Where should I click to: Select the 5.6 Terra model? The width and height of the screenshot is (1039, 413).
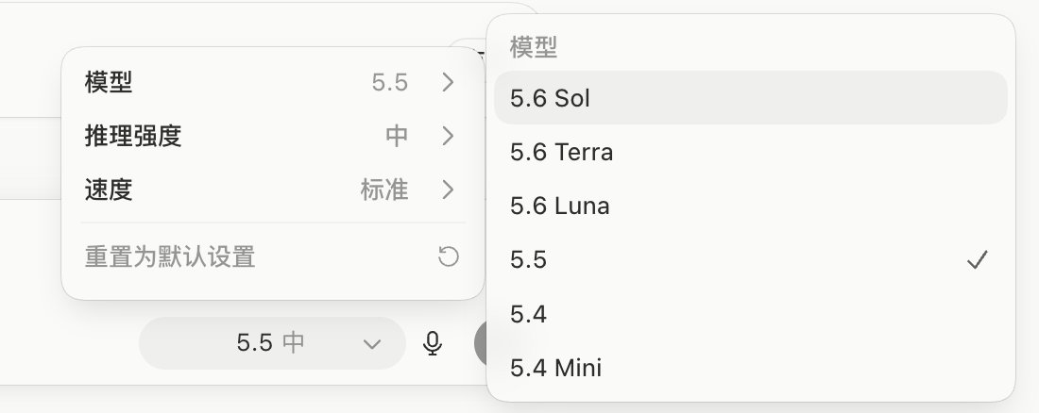tap(751, 152)
